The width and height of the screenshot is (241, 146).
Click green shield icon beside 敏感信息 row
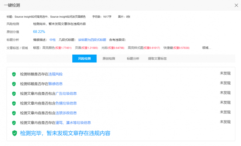point(14,84)
